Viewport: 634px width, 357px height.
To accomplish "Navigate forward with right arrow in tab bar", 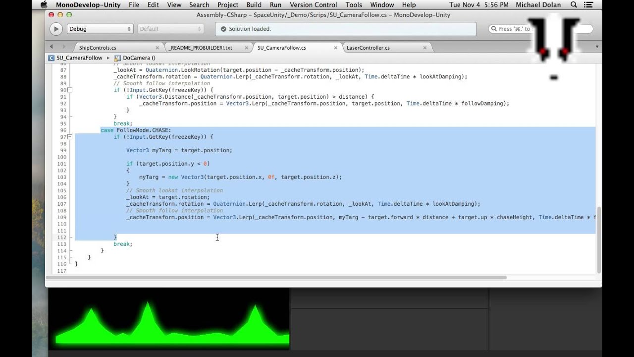I will coord(63,47).
